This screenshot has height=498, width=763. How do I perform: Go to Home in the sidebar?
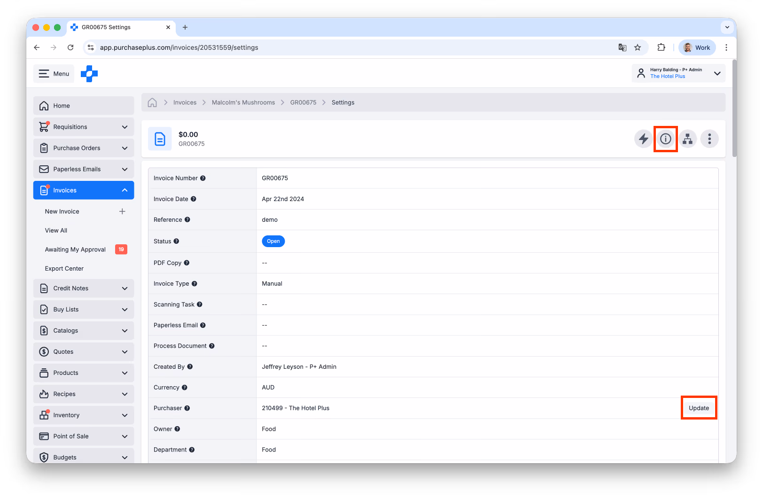[x=84, y=106]
